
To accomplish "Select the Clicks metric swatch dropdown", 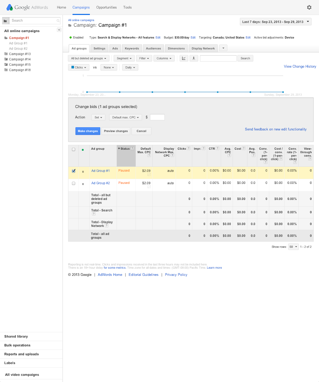I will (x=78, y=67).
